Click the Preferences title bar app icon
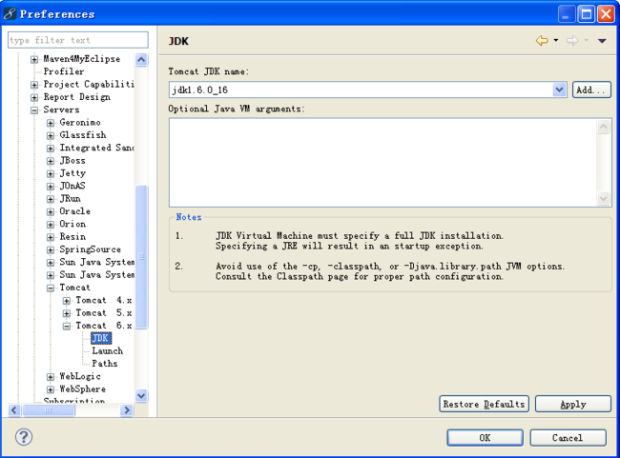The image size is (620, 458). (x=10, y=14)
